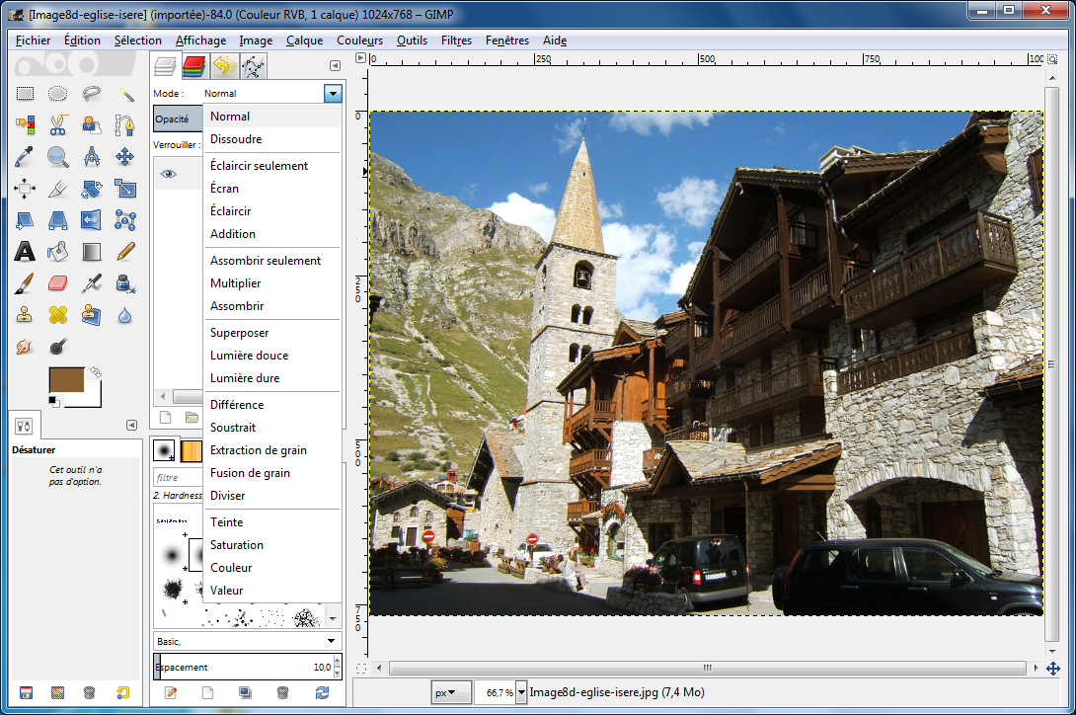
Task: Open the Calque menu
Action: point(305,40)
